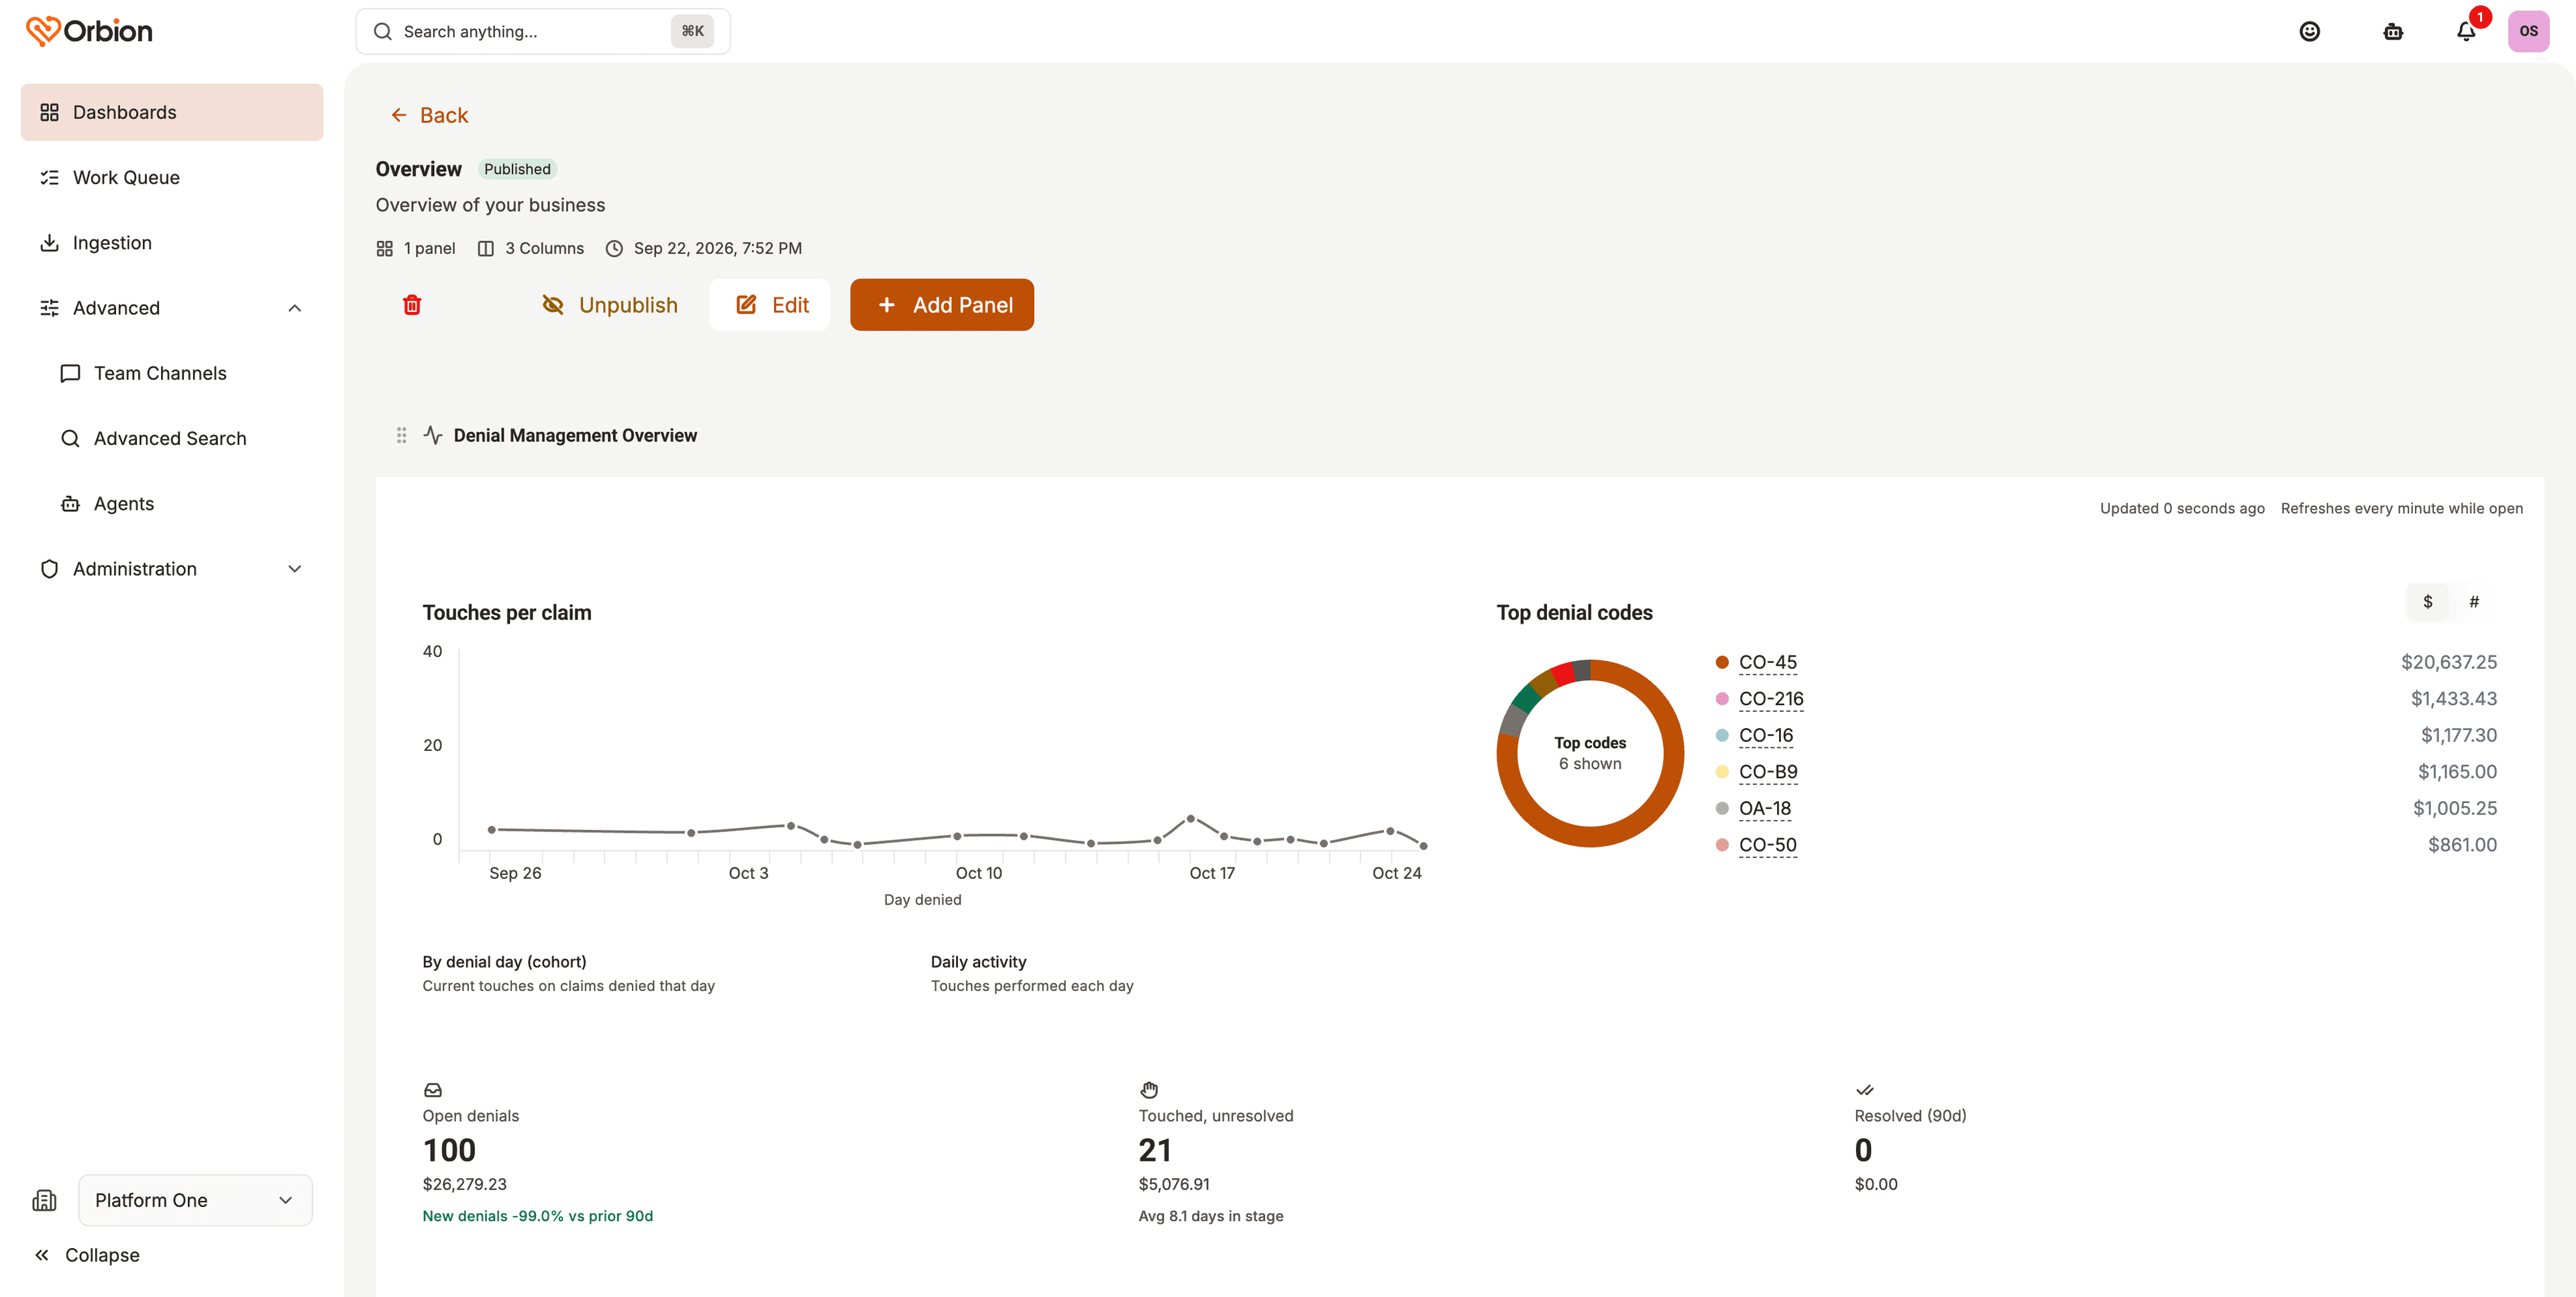Screen dimensions: 2576x1297
Task: Switch denial codes to count view
Action: click(2474, 602)
